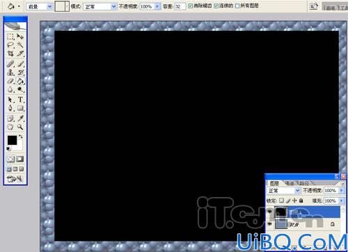Toggle the anti-alias checkbox in options bar
Viewport: 348px width, 252px height.
[x=190, y=6]
